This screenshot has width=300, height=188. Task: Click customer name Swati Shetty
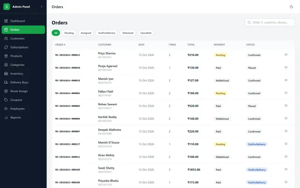106,168
